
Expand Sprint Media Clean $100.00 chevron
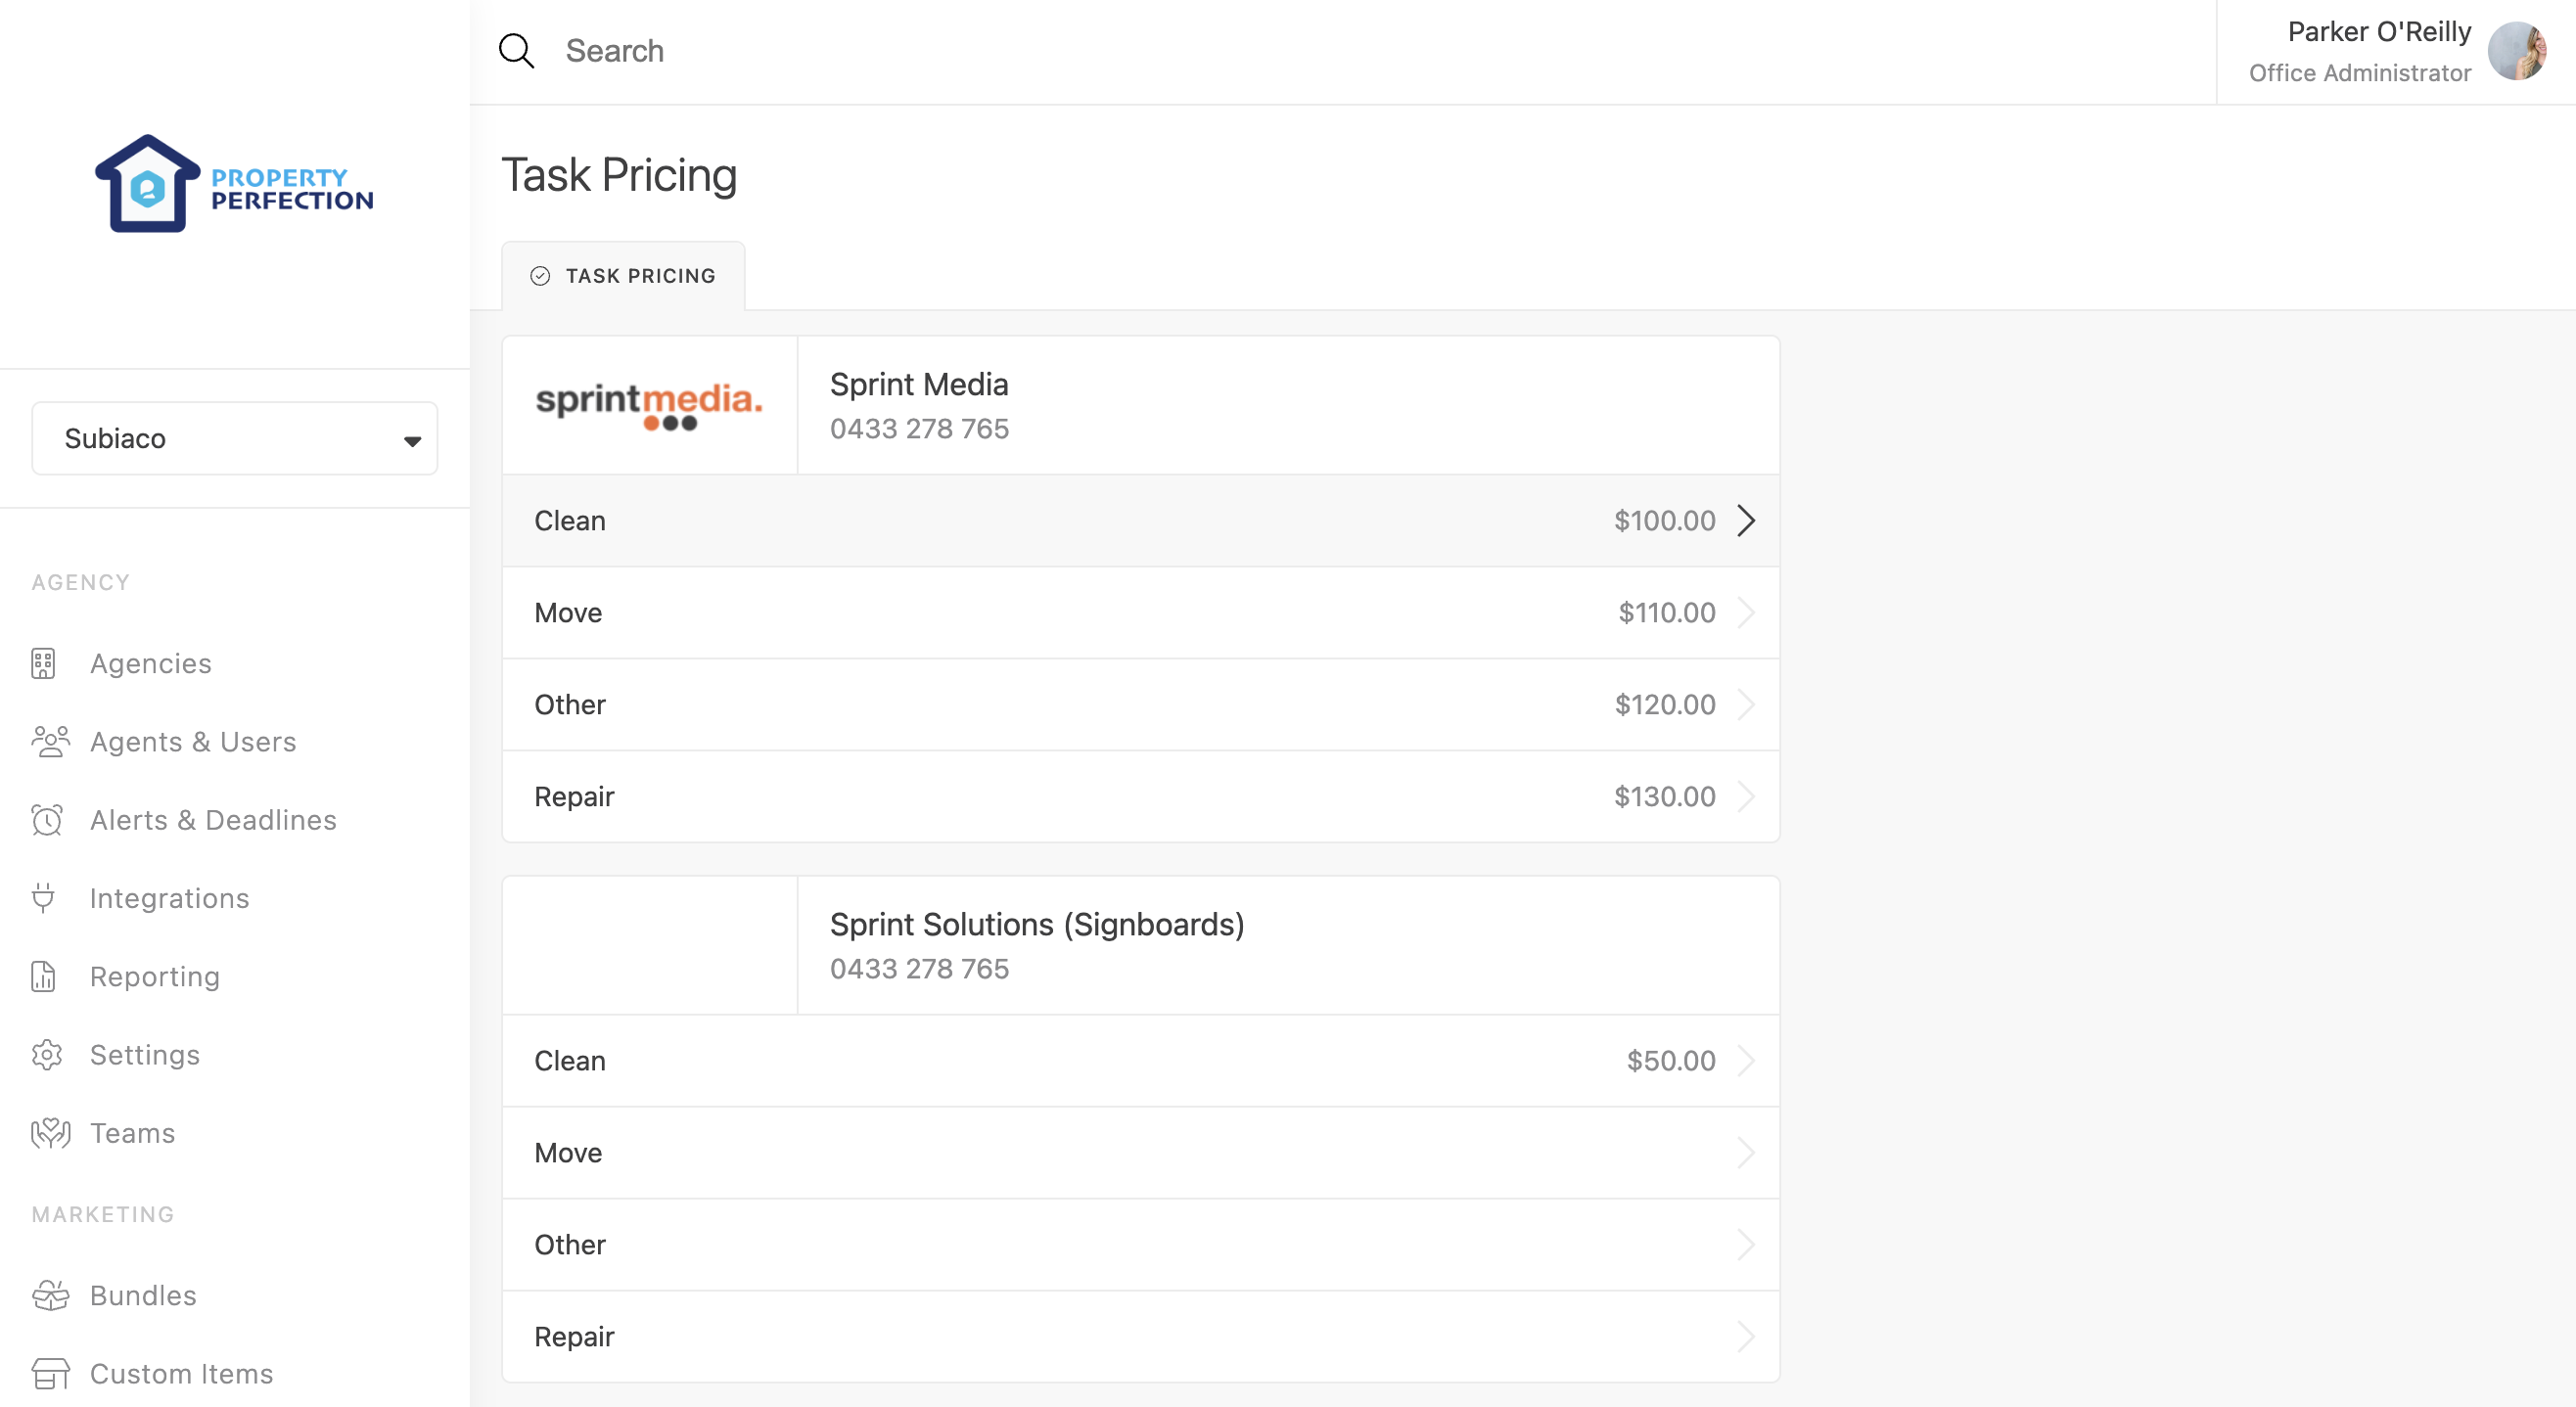[1746, 521]
